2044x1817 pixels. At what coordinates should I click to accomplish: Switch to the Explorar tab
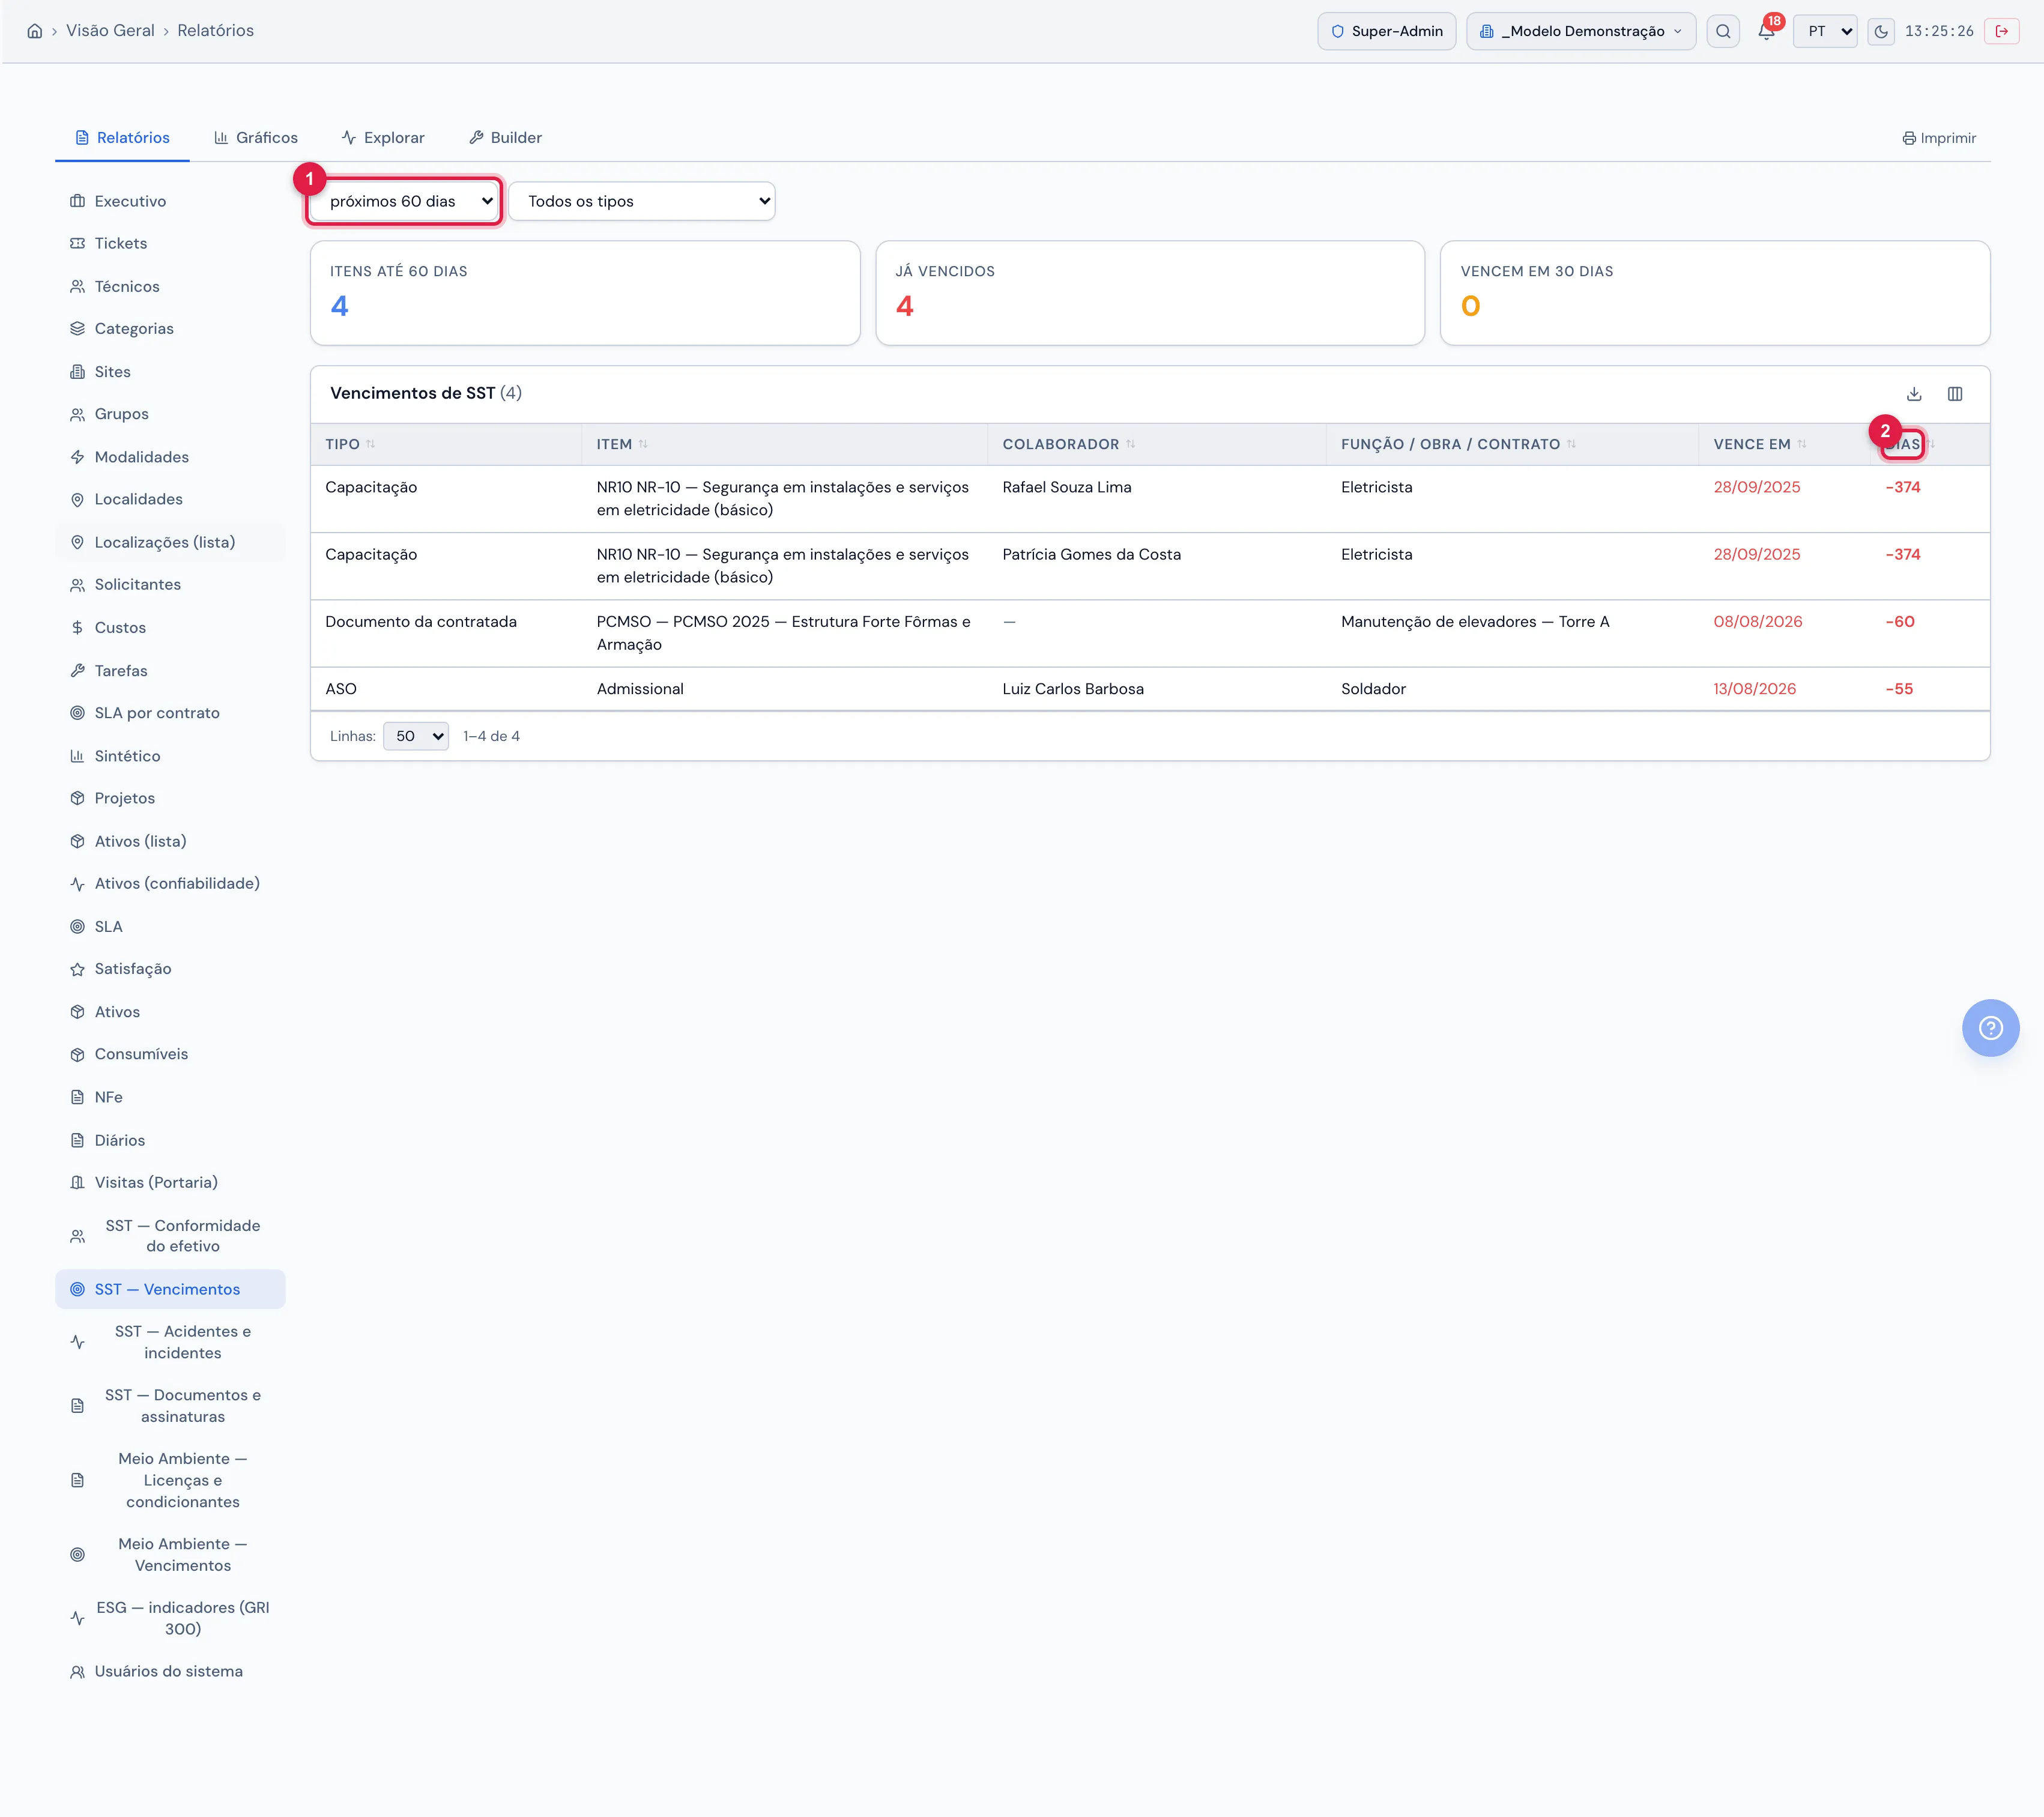[x=383, y=138]
